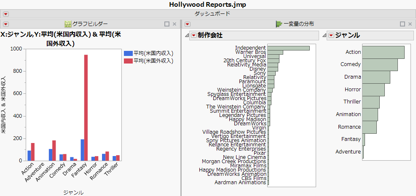Close the Distribution panel

pos(410,24)
